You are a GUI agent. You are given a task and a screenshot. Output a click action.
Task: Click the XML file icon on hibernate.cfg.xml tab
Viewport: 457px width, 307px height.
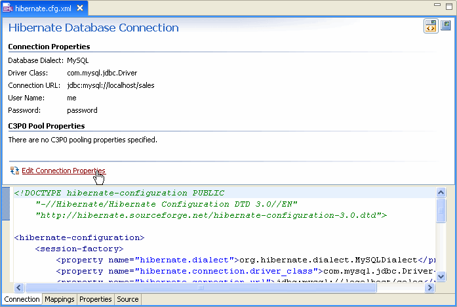pyautogui.click(x=8, y=8)
